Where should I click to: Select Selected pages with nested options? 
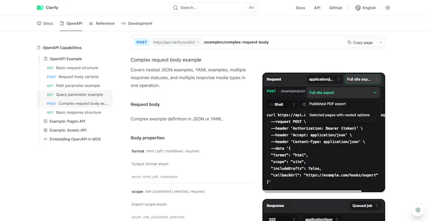[x=343, y=115]
